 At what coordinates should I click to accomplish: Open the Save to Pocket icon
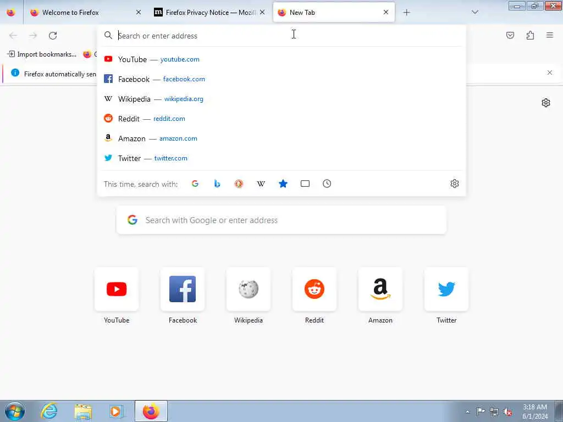[510, 35]
